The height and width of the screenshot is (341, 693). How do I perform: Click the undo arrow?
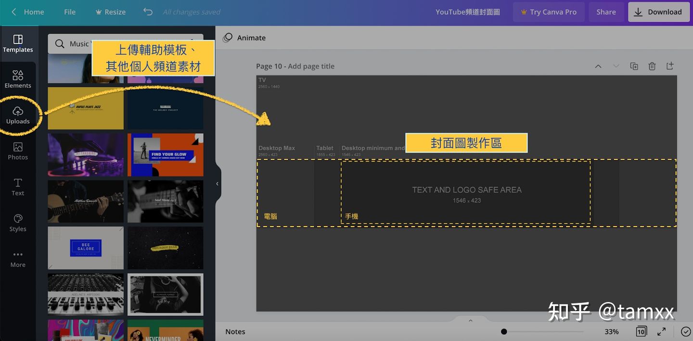click(147, 12)
